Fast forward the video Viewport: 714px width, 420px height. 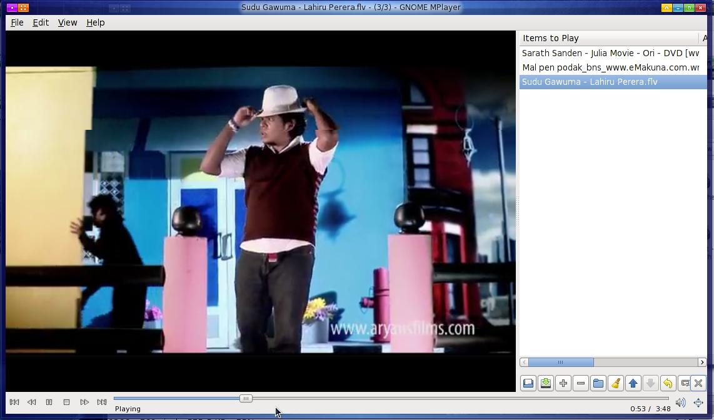[84, 403]
